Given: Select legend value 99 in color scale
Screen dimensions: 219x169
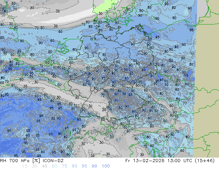Looking at the screenshot, I should [94, 166].
